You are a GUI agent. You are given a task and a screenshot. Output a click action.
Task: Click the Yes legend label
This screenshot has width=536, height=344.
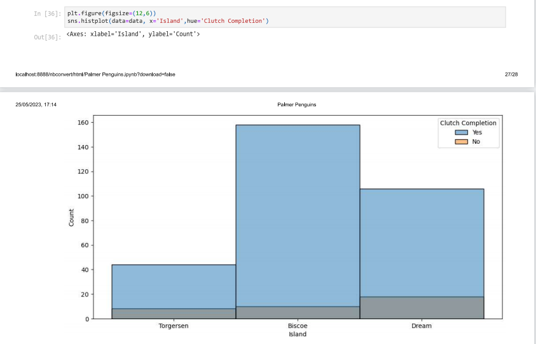(x=477, y=132)
